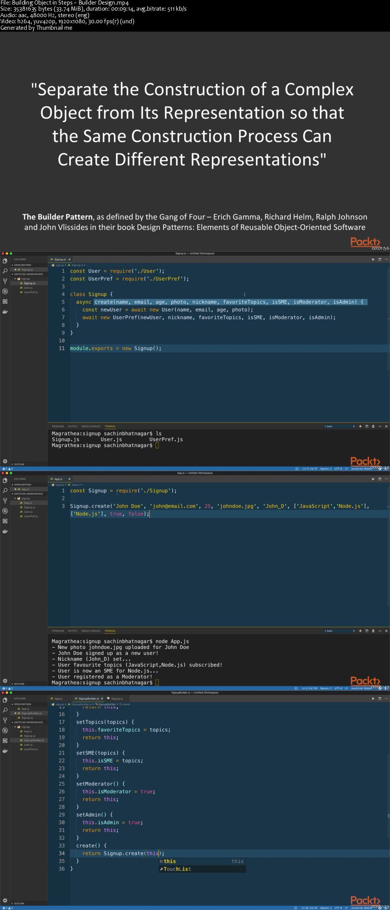This screenshot has height=910, width=390.
Task: Click 'Ln 11, Col 31' status entry
Action: [x=310, y=469]
